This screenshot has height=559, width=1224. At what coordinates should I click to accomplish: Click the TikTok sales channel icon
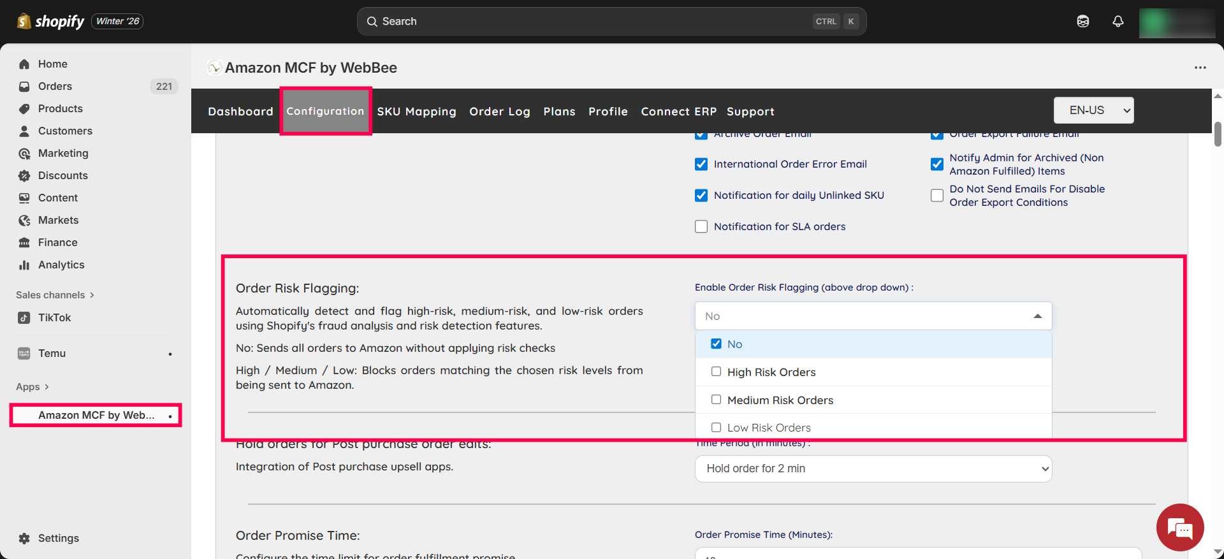point(24,318)
